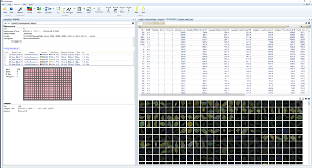
Task: Open the left panel's pin dropdown arrow
Action: click(x=133, y=20)
